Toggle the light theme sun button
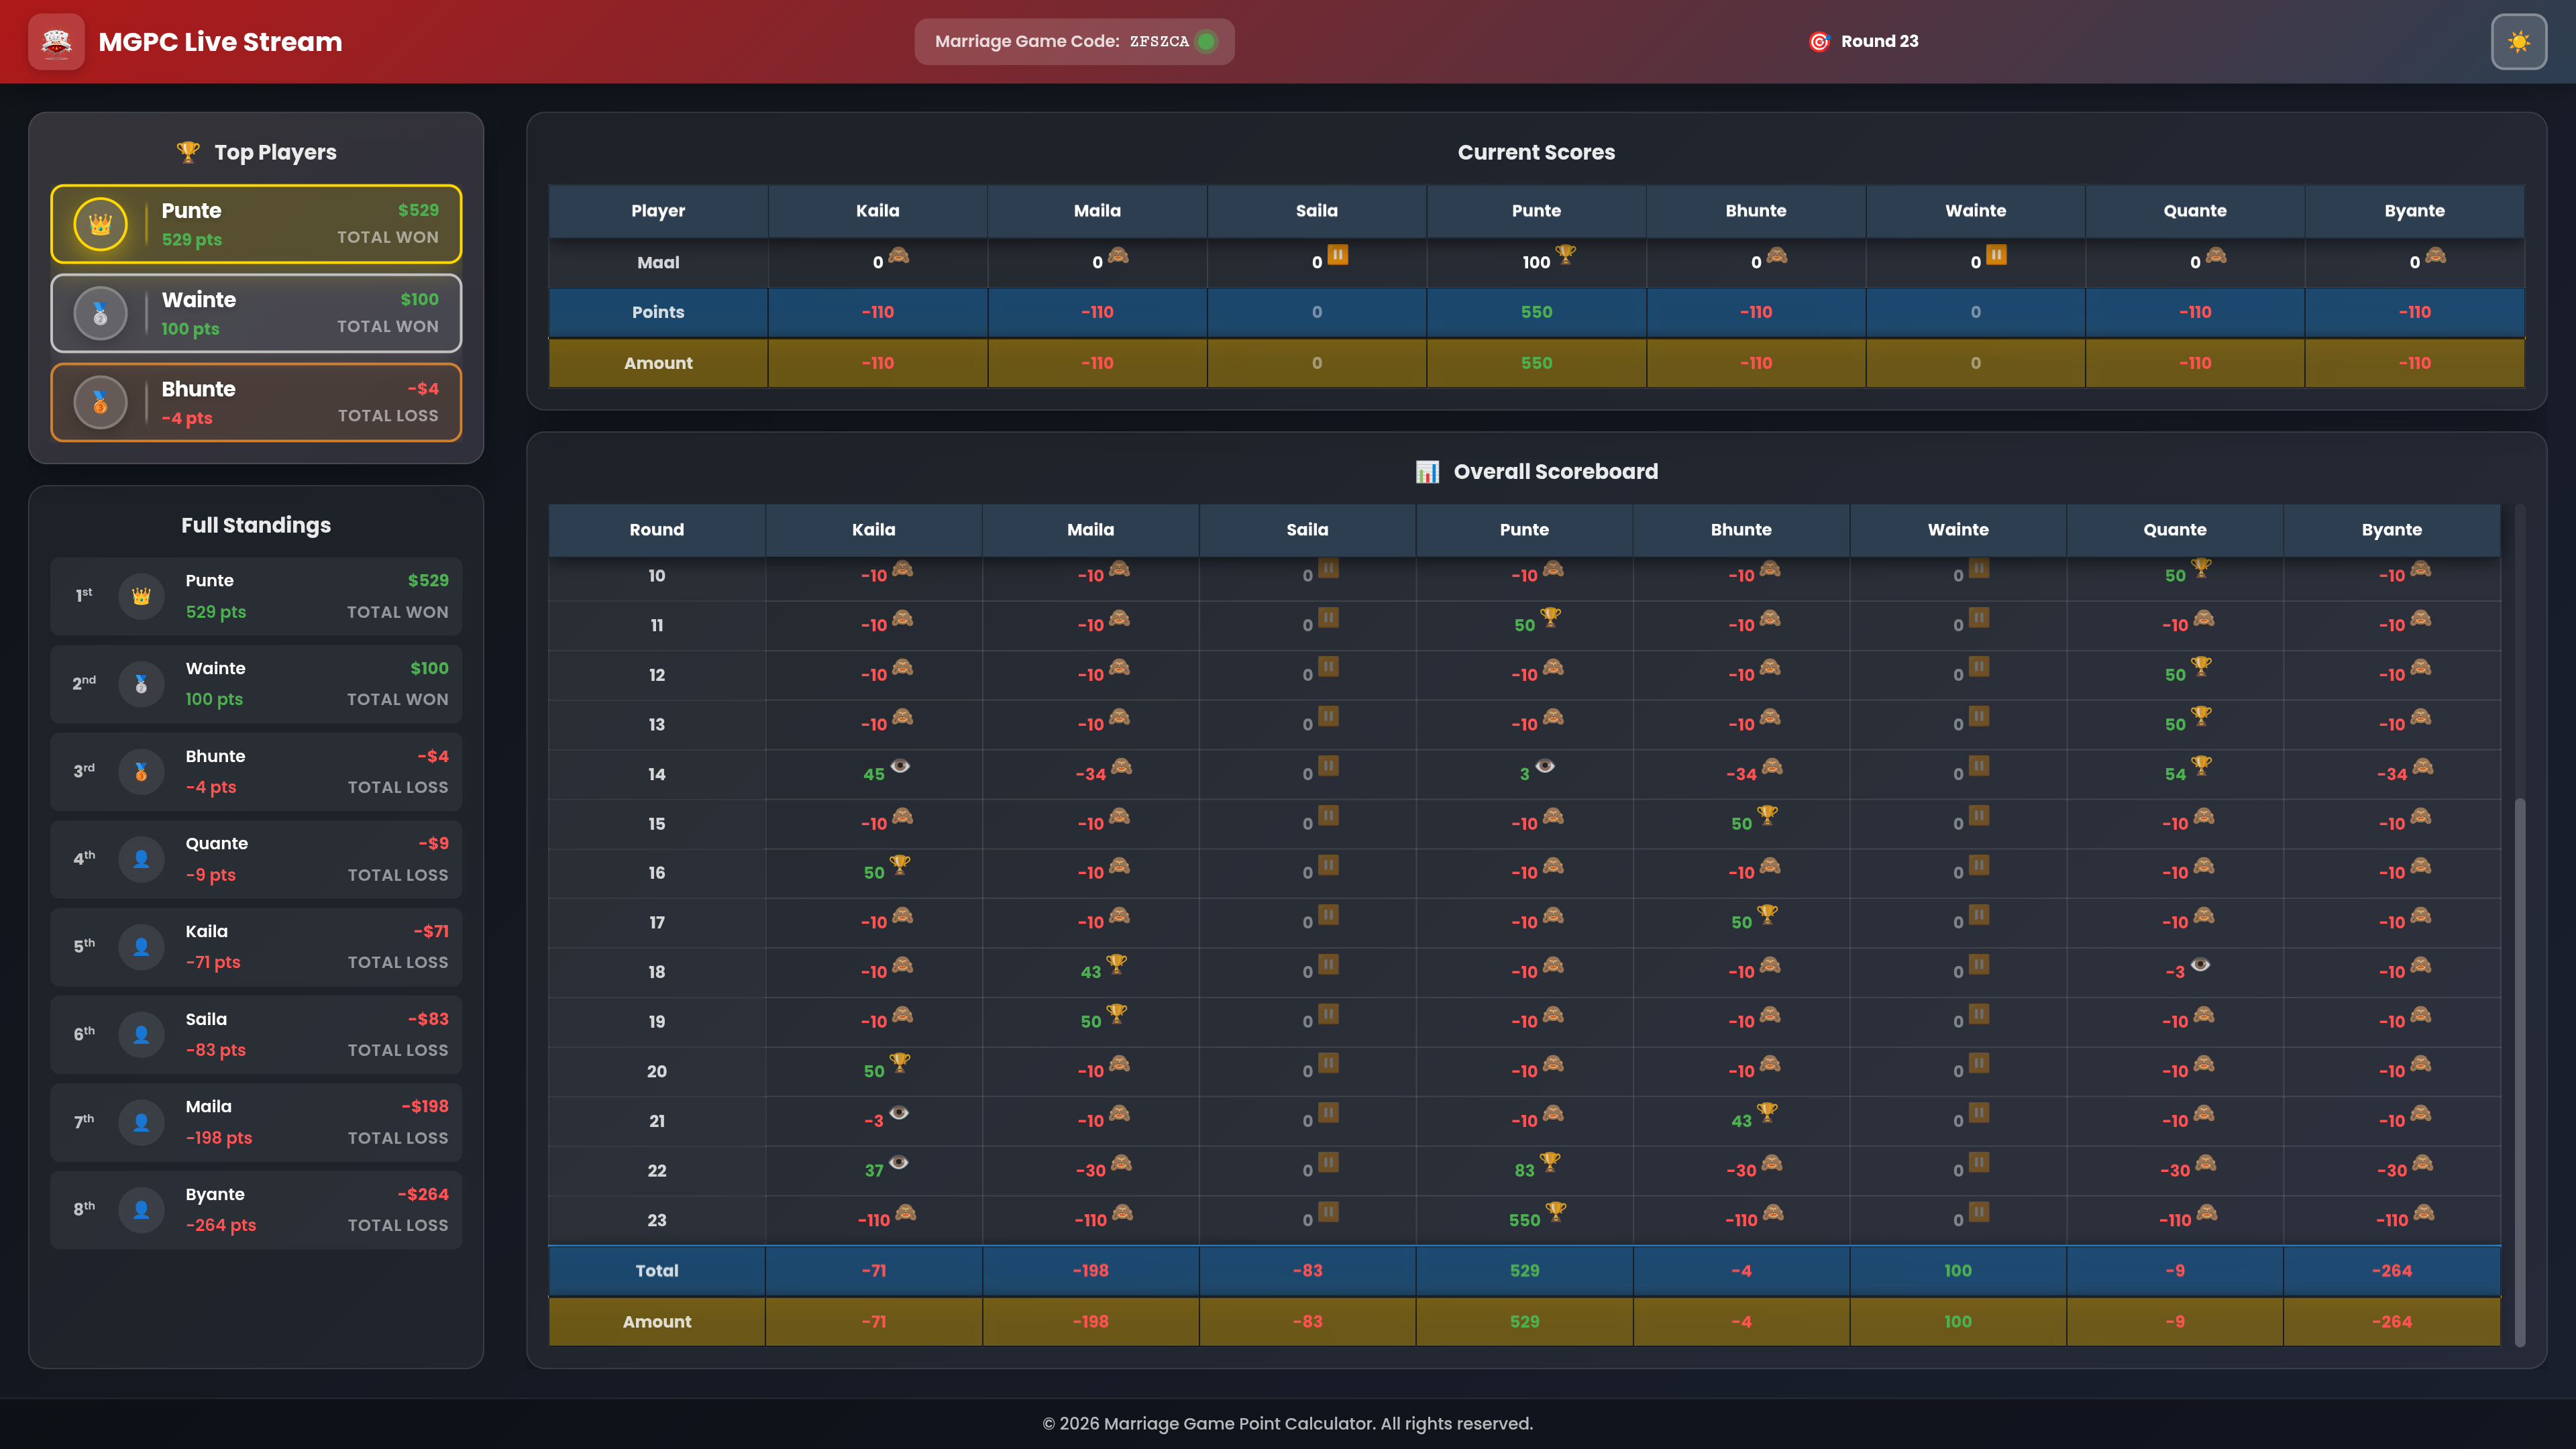This screenshot has height=1449, width=2576. tap(2518, 41)
